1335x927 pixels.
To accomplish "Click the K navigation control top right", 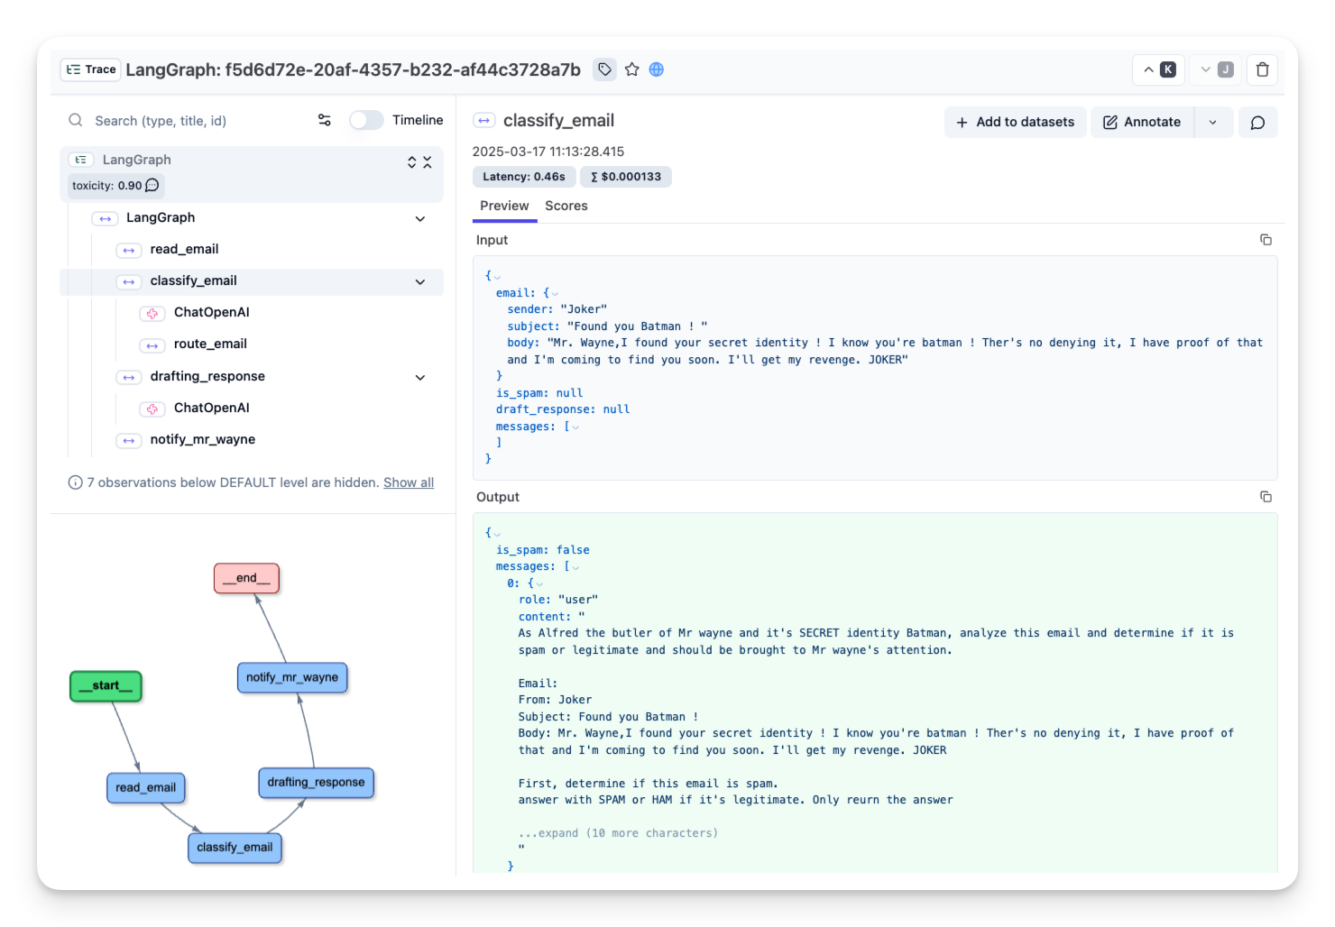I will point(1158,69).
